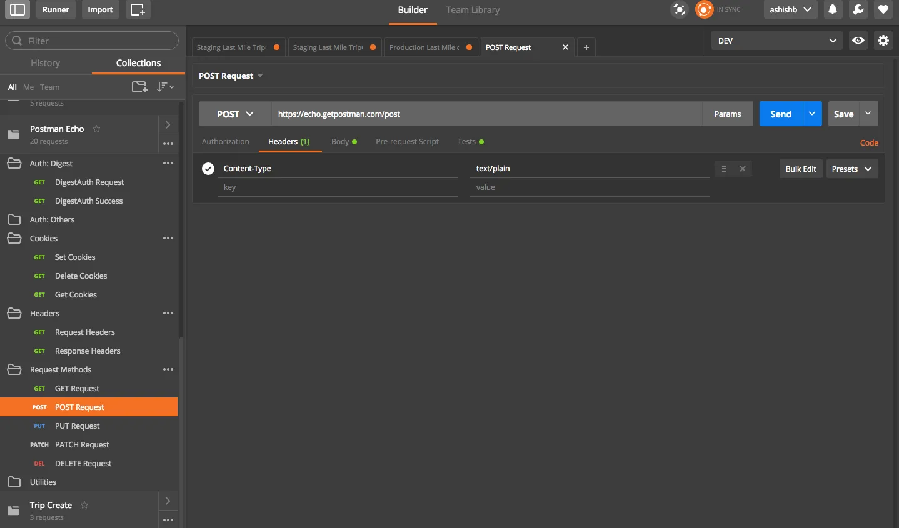The image size is (899, 528).
Task: Open Request Methods folder options ellipsis
Action: 168,369
